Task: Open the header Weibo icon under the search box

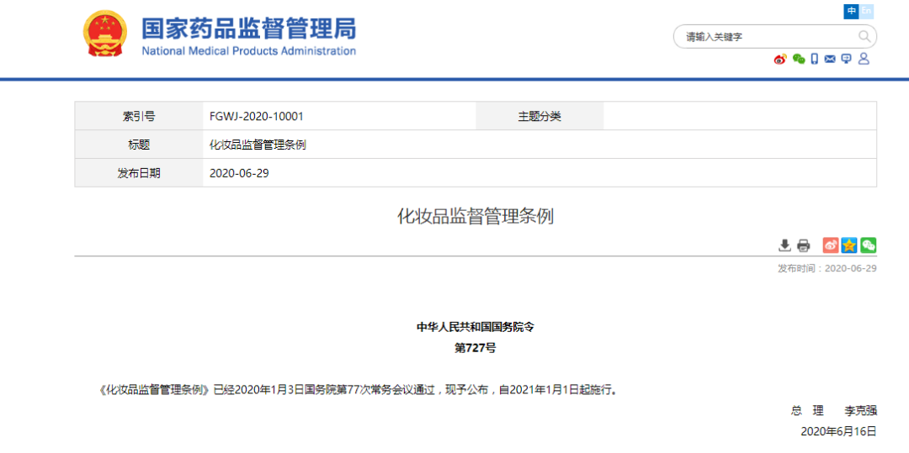Action: [780, 59]
